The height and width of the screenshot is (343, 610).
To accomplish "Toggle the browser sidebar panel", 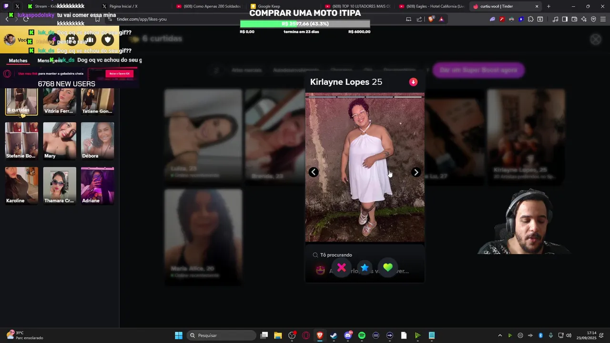I will pos(565,19).
